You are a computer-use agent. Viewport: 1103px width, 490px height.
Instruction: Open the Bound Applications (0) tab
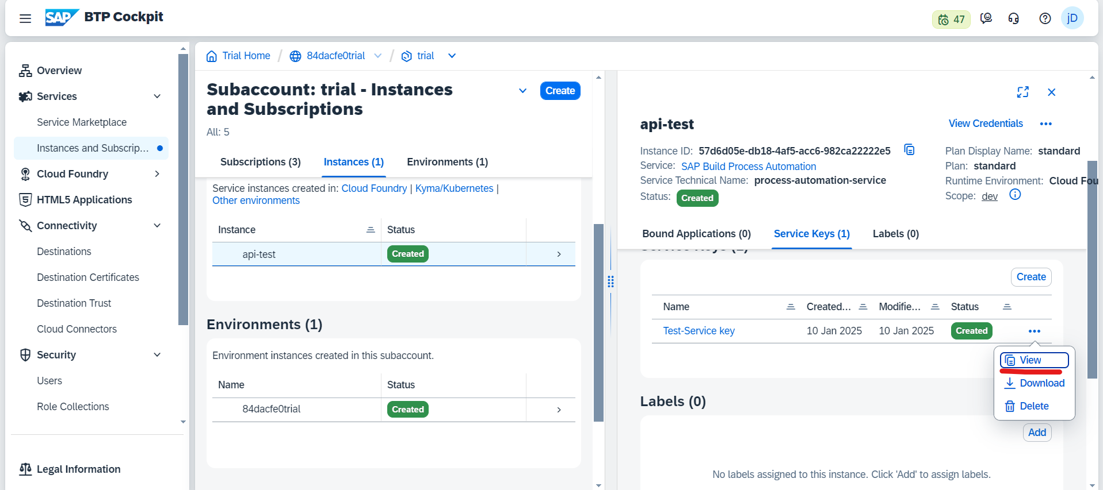click(696, 234)
